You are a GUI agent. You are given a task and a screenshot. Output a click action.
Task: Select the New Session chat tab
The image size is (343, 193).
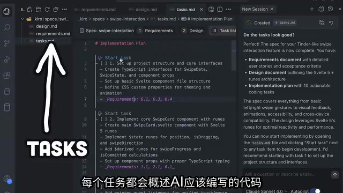pos(255,9)
